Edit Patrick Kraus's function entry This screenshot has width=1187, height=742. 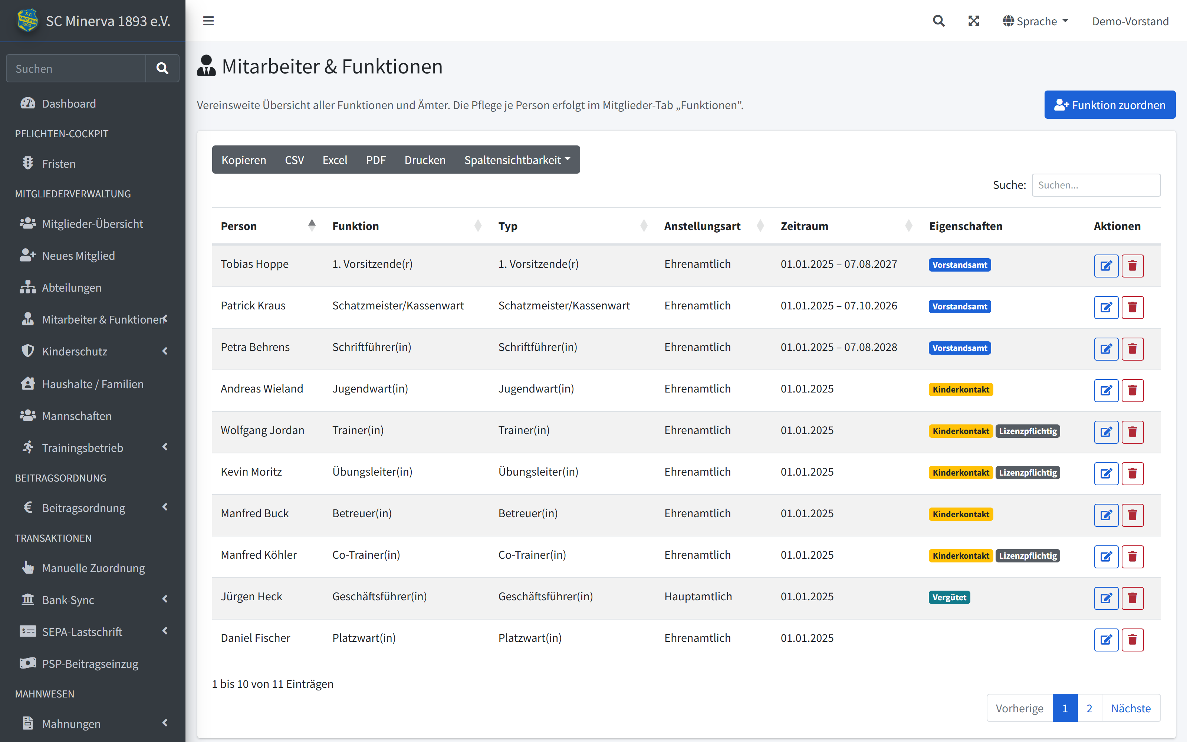(1106, 307)
